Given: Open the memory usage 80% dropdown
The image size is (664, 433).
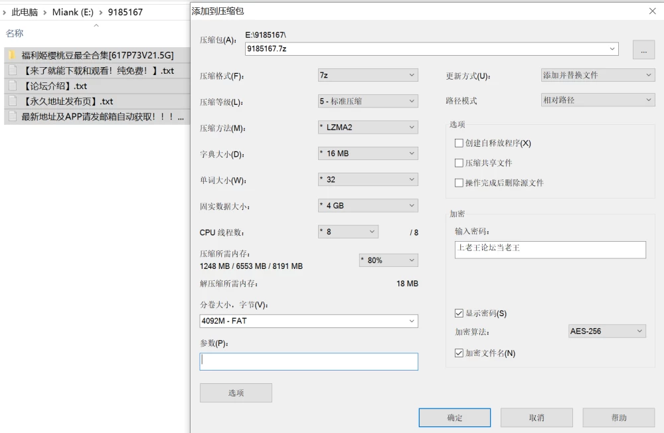Looking at the screenshot, I should point(388,260).
